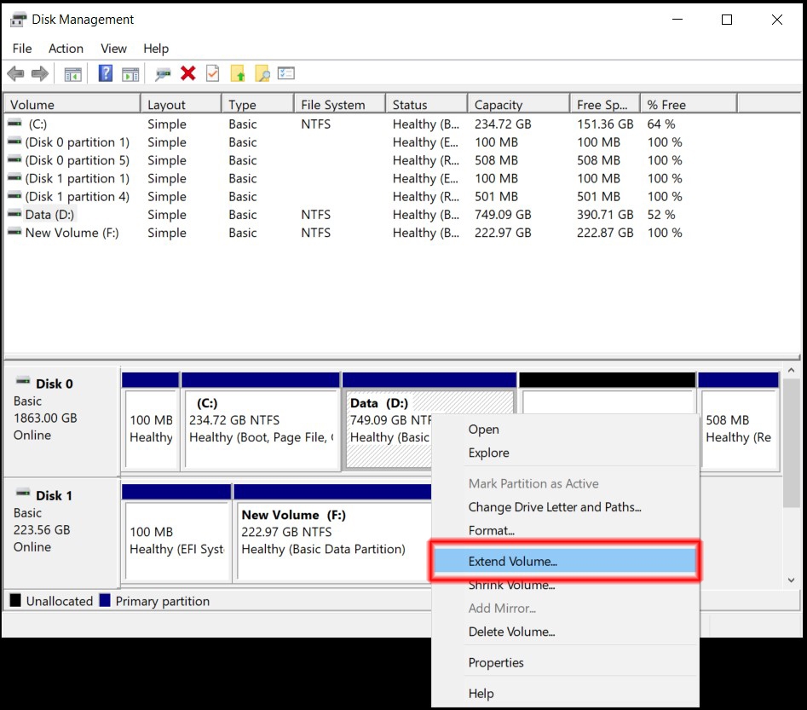The height and width of the screenshot is (710, 807).
Task: Click the task list toolbar icon
Action: pos(285,73)
